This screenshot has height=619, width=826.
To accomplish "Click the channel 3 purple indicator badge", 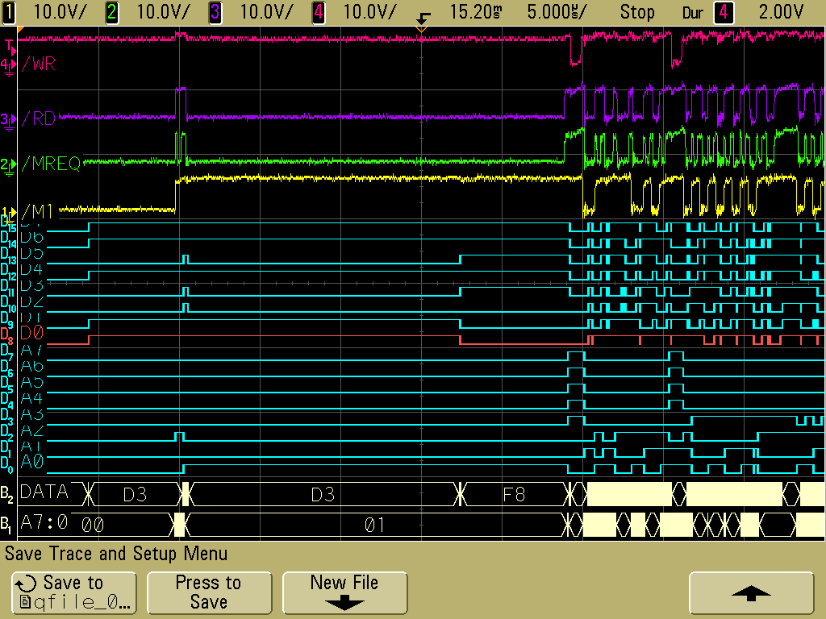I will [215, 12].
